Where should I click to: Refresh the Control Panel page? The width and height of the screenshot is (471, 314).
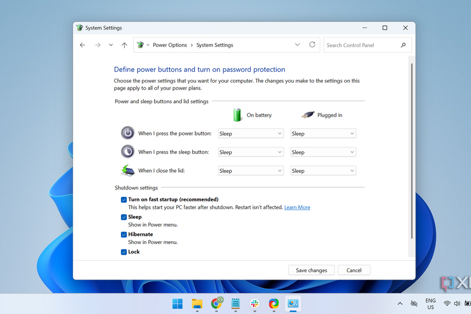click(x=312, y=45)
